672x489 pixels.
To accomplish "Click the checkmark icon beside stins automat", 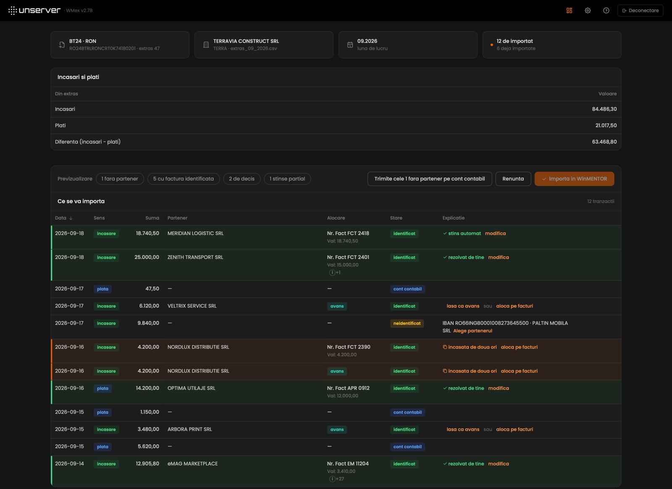I will pyautogui.click(x=445, y=233).
